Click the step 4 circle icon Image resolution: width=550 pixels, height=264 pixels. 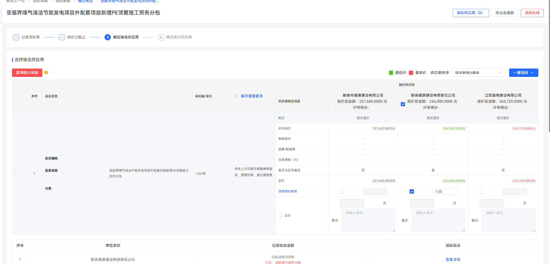click(161, 37)
